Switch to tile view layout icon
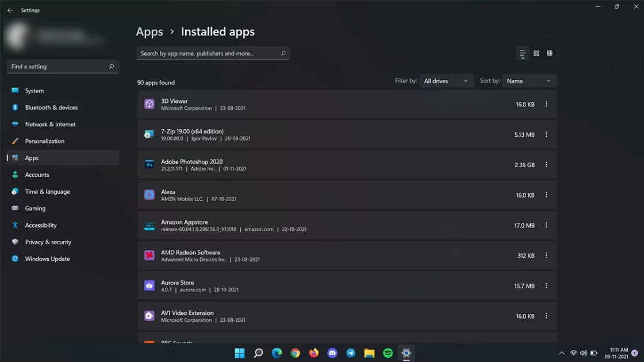644x362 pixels. 550,53
